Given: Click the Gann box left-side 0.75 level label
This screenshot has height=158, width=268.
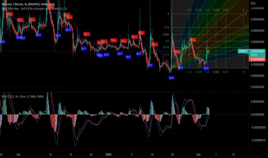Looking at the screenshot, I should pos(166,55).
